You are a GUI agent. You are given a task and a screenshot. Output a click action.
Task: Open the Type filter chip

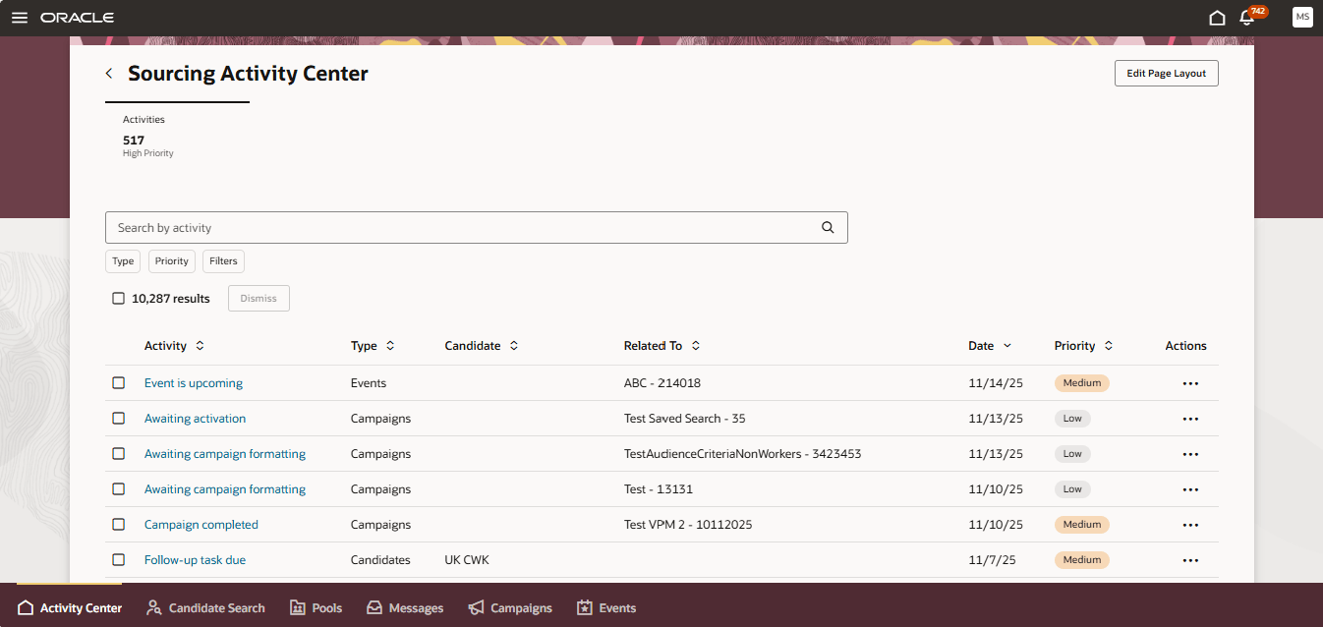pos(122,260)
